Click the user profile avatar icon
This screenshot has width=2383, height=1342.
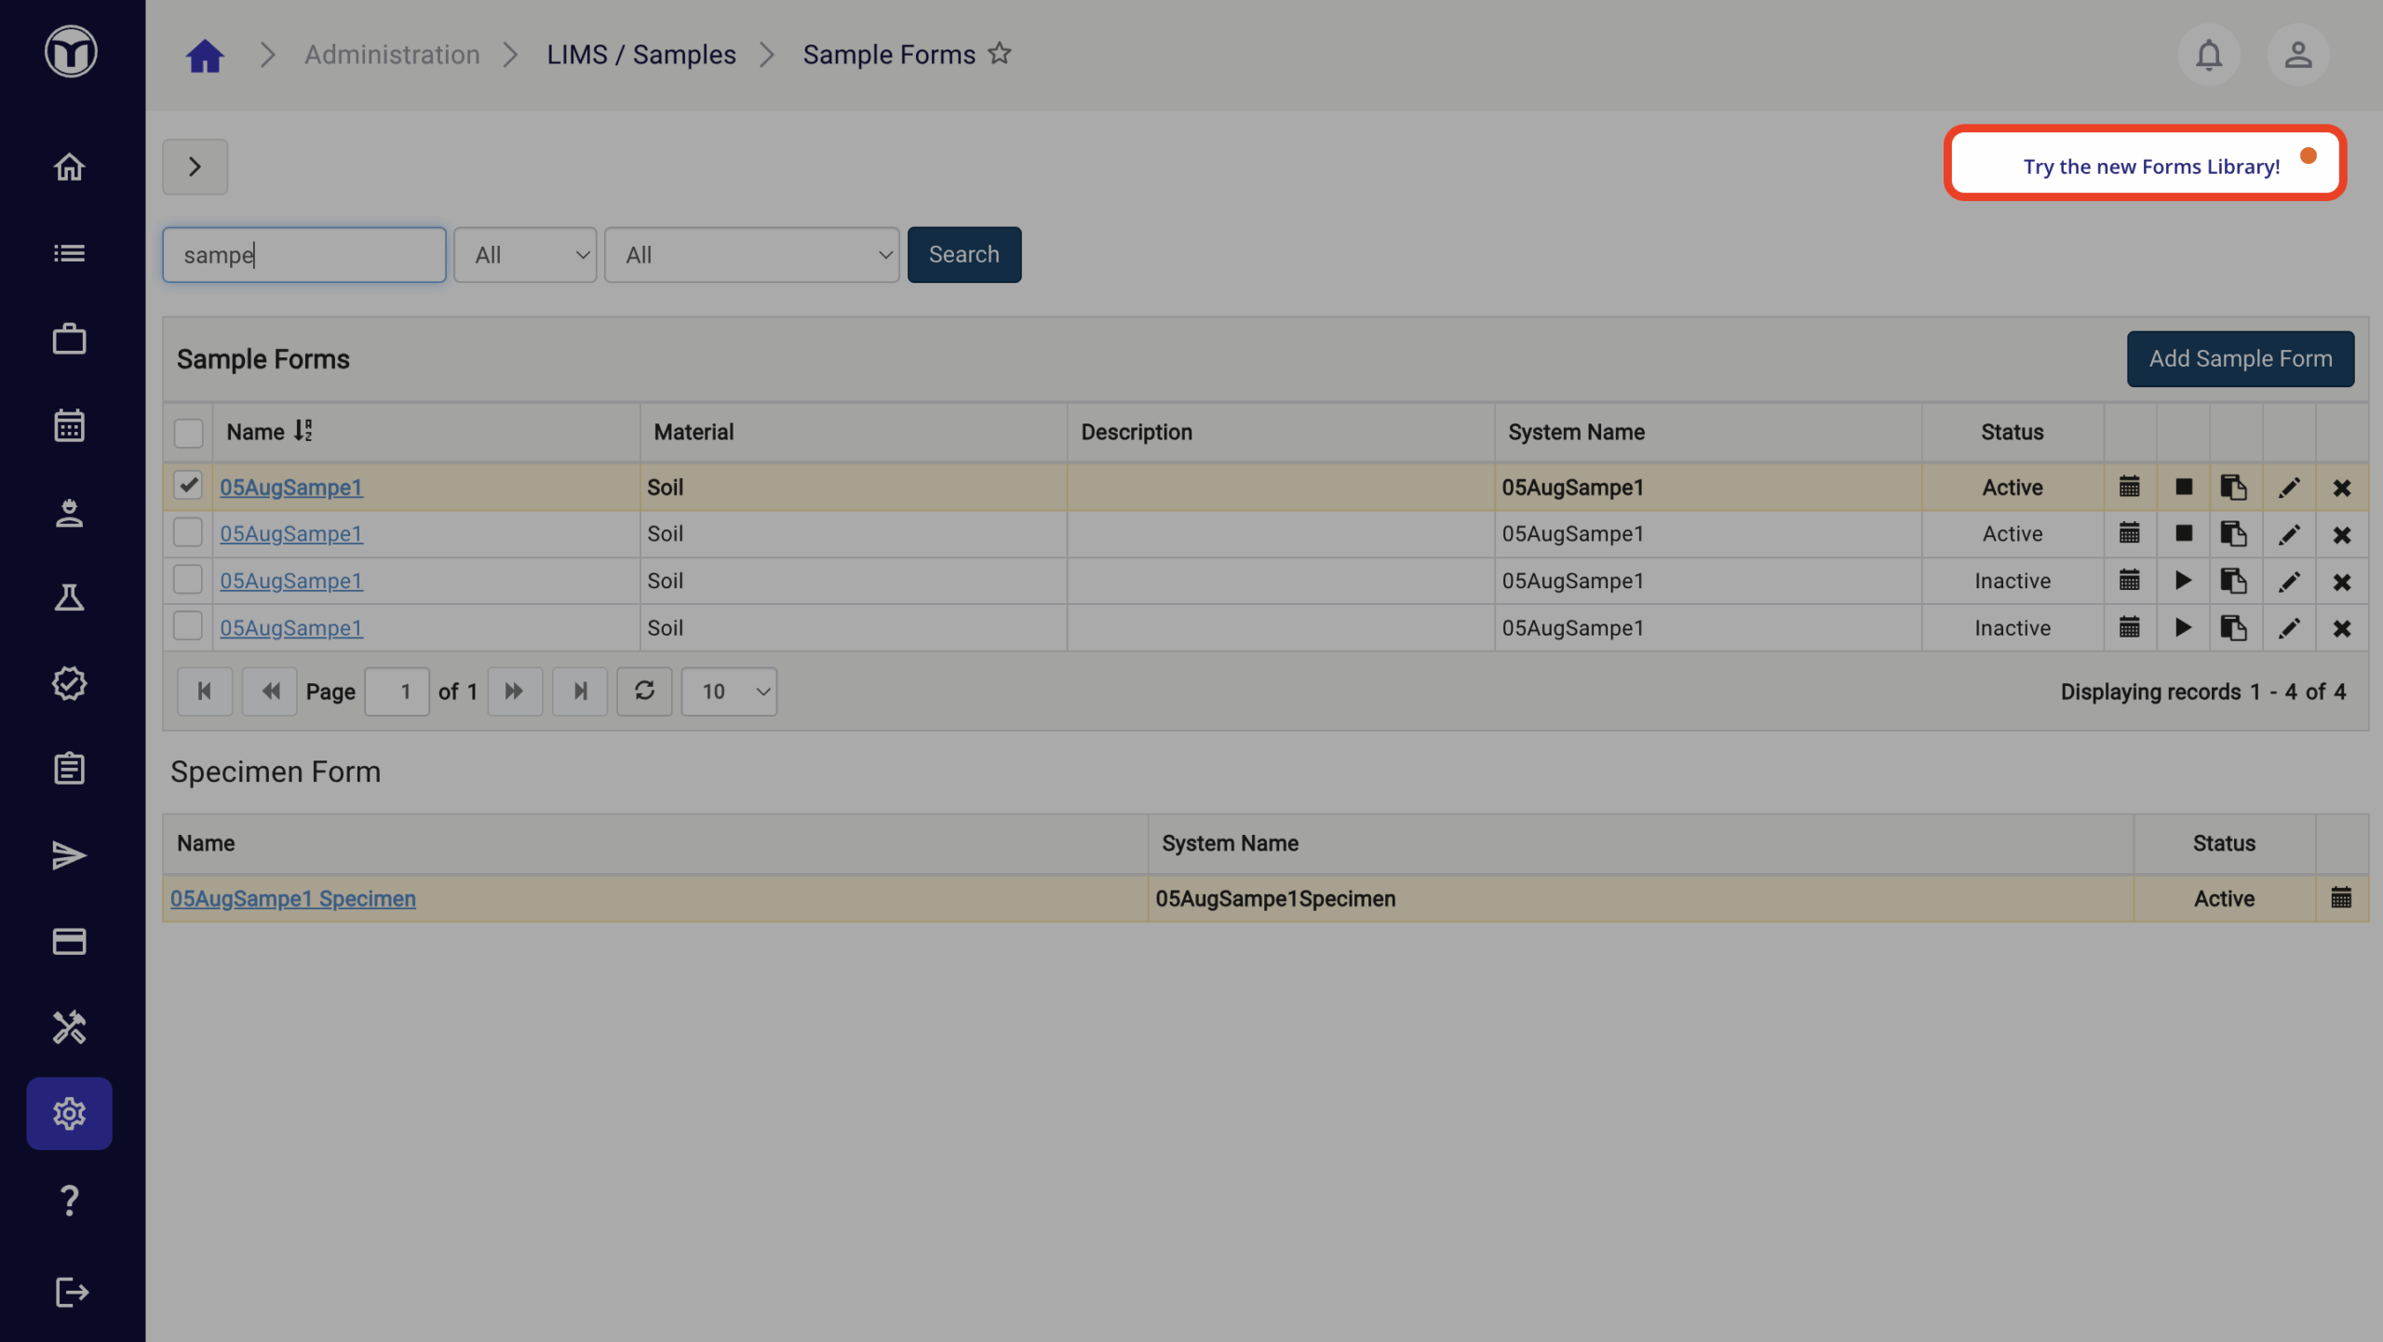tap(2297, 55)
